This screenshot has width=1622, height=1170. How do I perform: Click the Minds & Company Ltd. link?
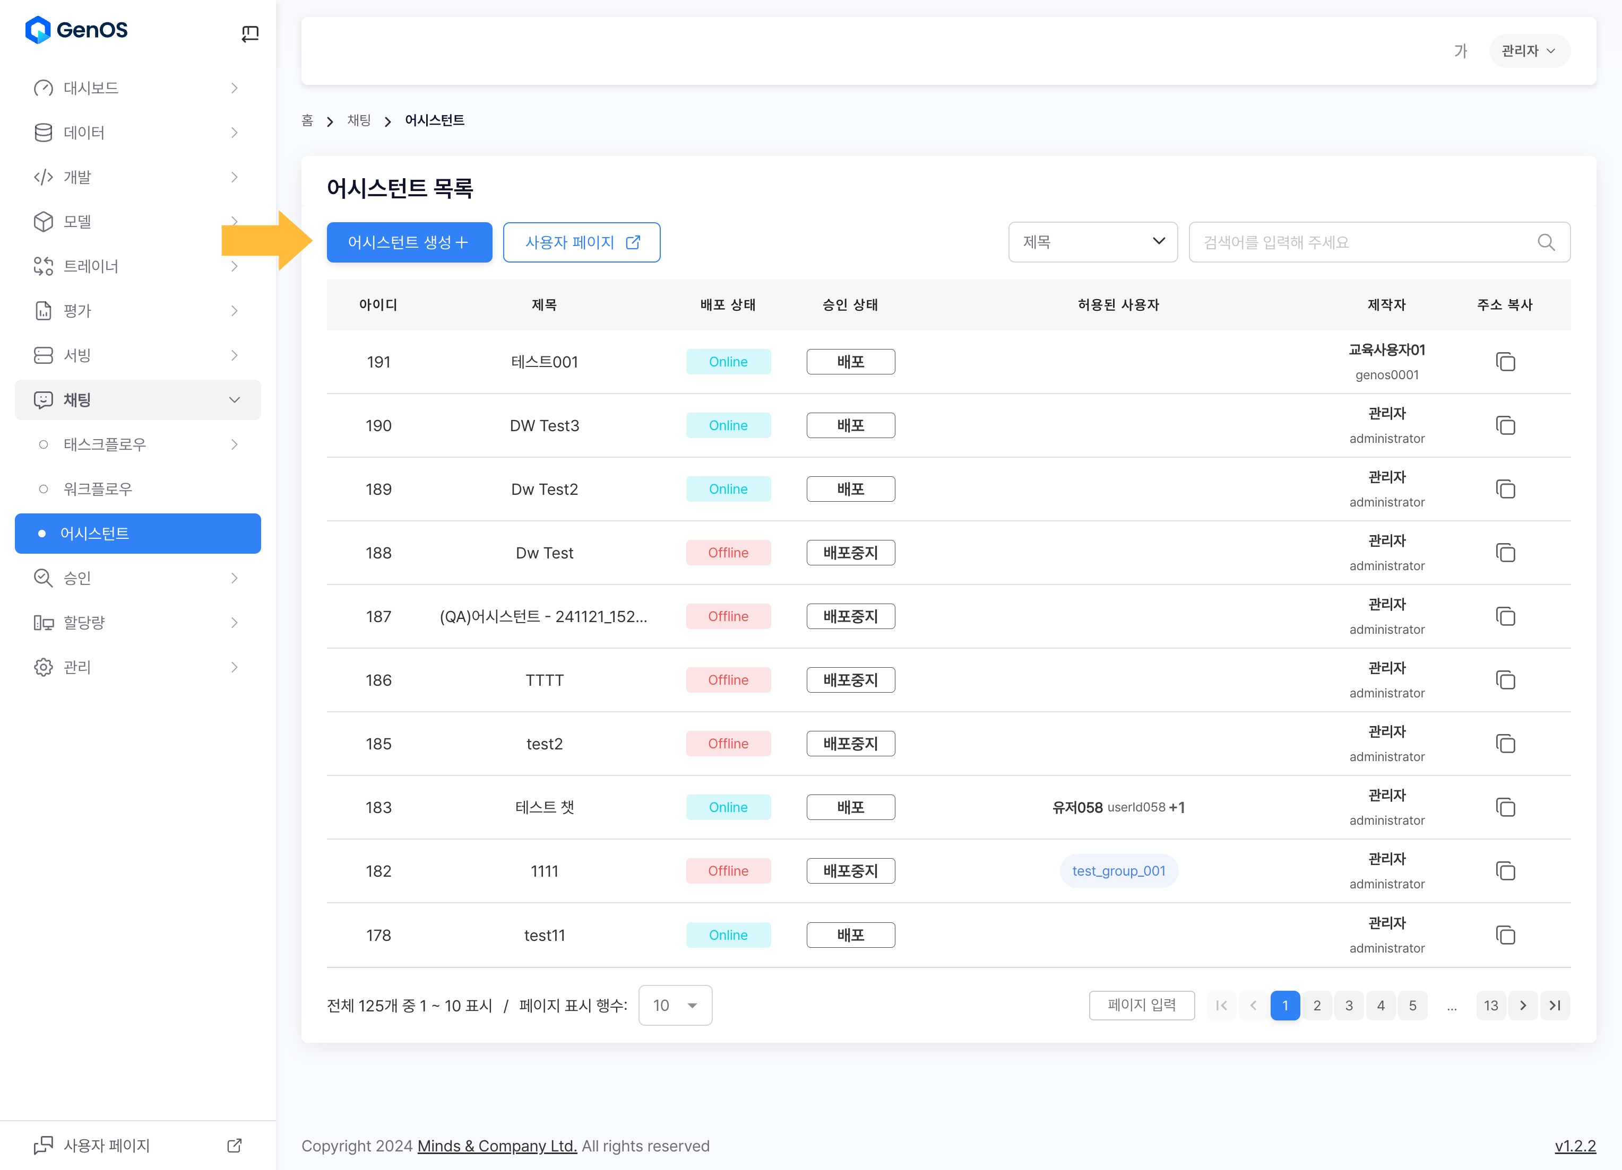tap(496, 1146)
